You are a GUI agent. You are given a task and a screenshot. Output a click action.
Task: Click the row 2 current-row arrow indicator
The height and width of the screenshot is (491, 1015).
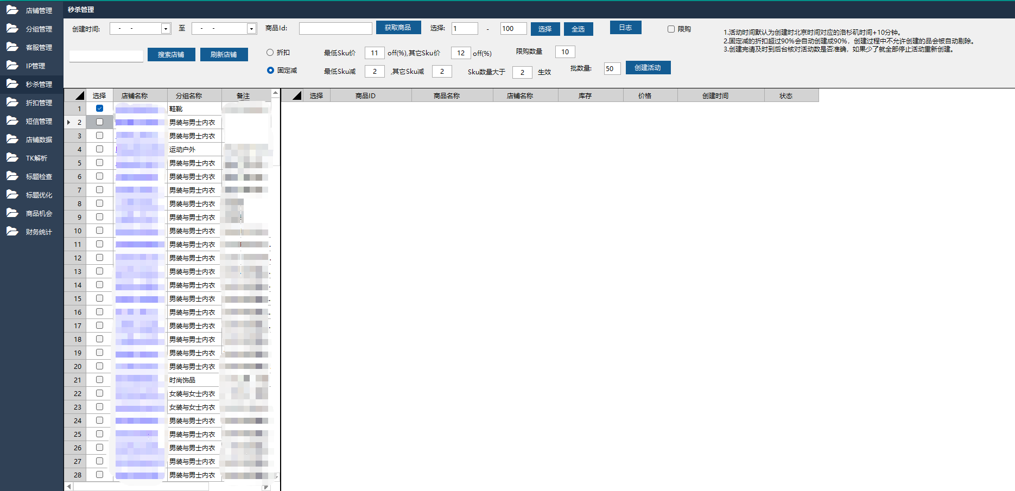coord(68,123)
